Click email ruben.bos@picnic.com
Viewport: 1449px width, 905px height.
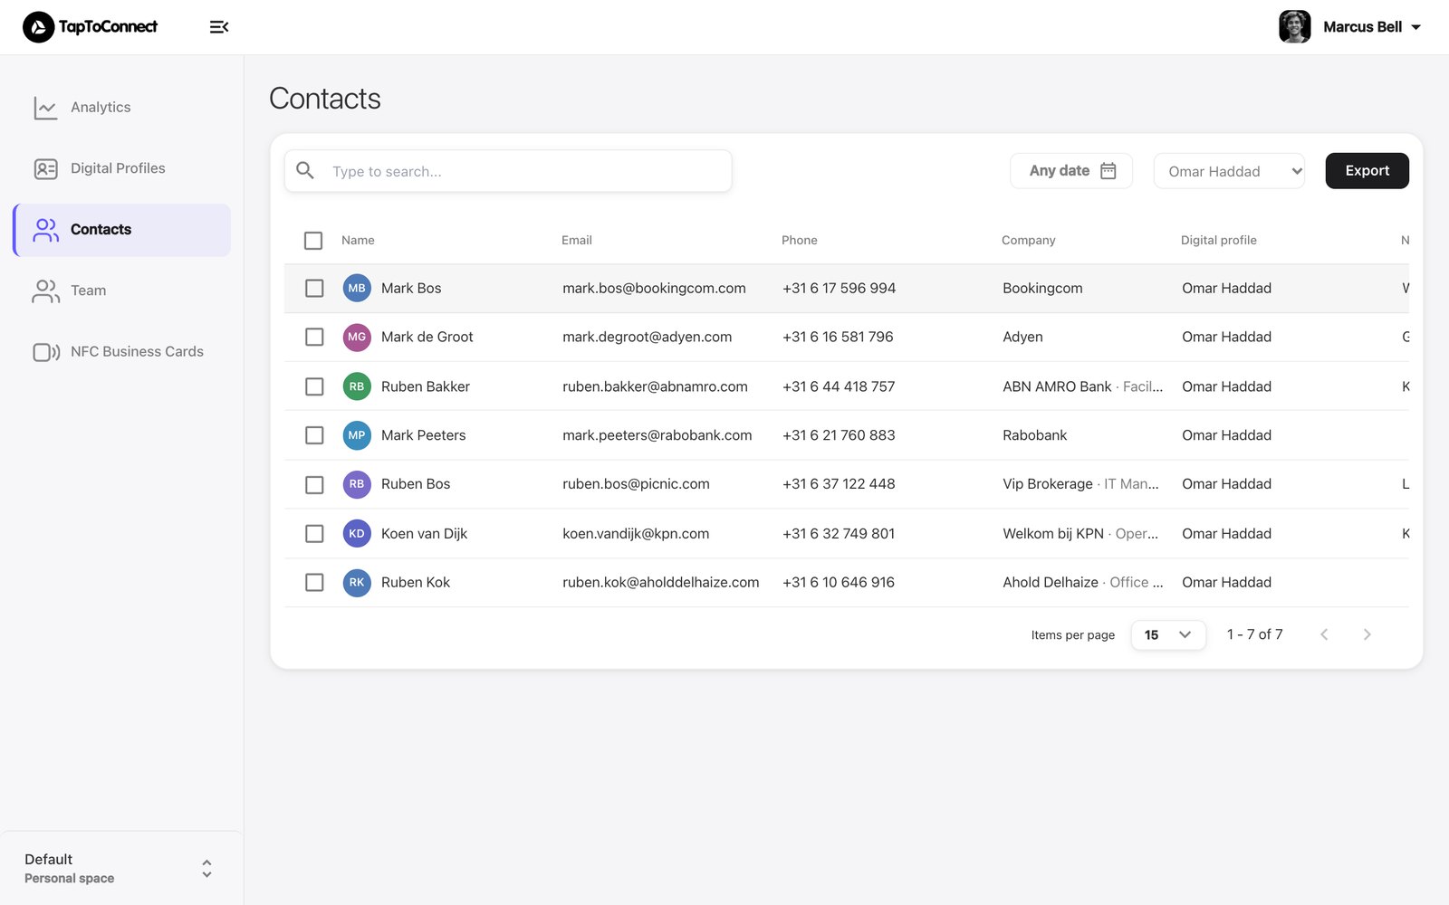pos(636,484)
